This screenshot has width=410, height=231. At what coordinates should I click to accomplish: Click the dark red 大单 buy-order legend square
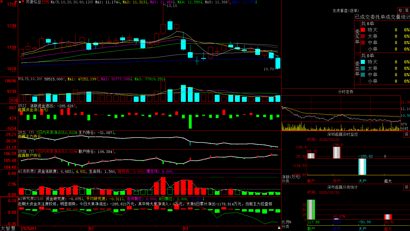(x=363, y=36)
